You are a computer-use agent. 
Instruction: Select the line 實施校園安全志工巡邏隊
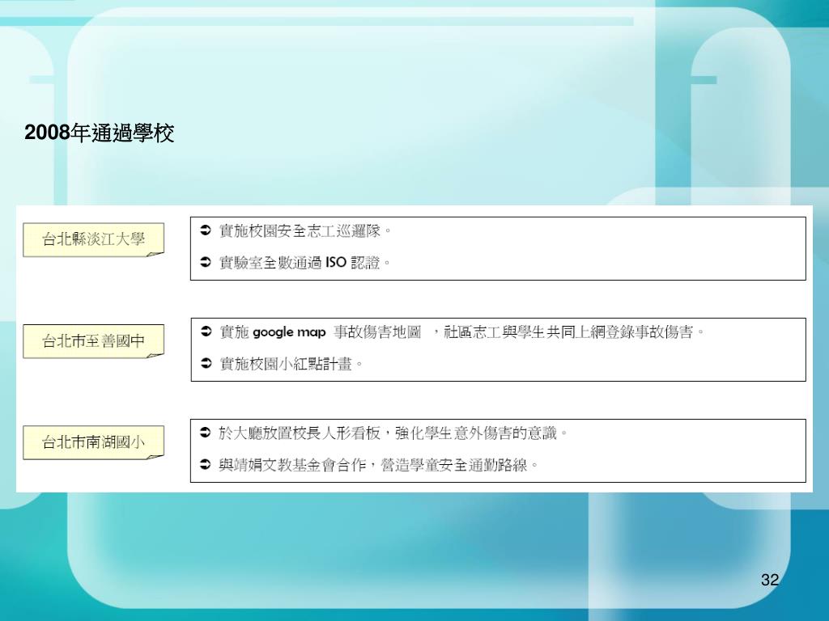coord(305,230)
